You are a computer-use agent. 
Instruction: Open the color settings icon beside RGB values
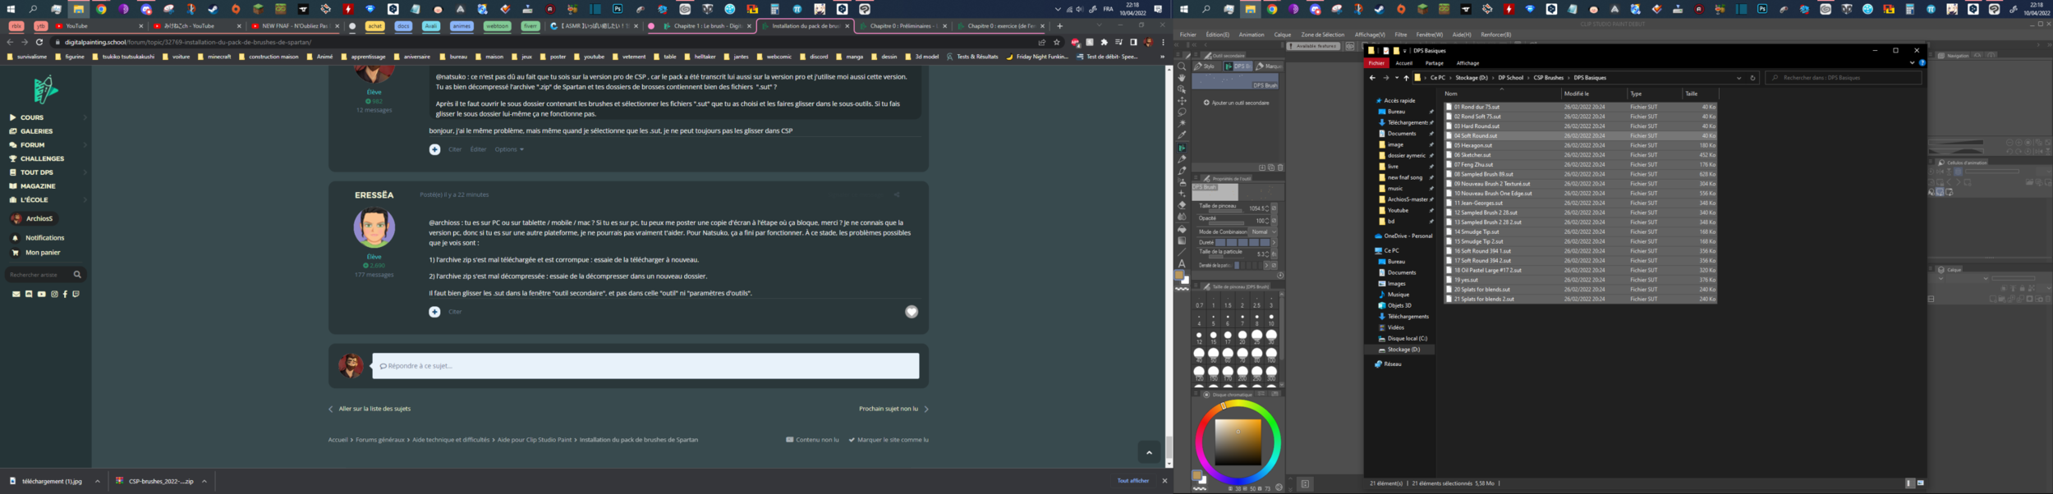tap(1279, 487)
